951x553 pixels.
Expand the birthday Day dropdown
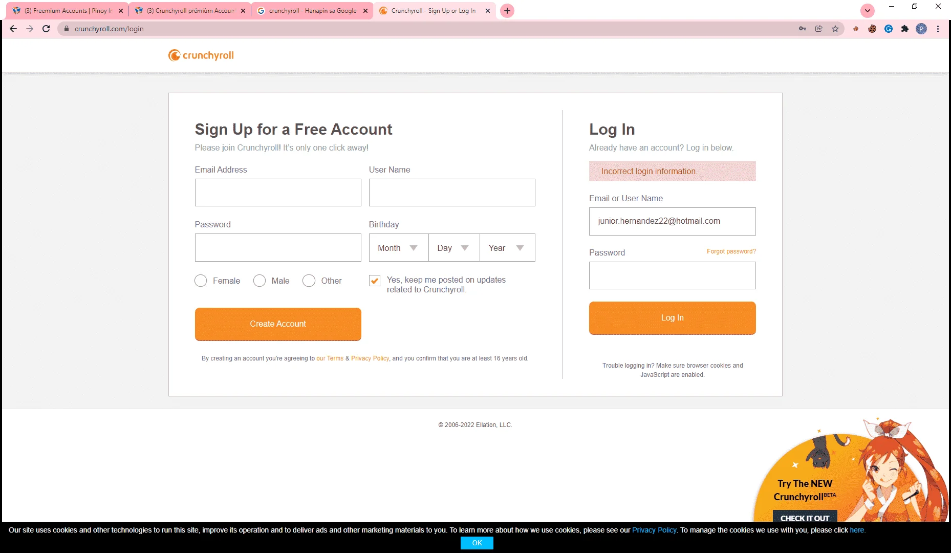(x=454, y=248)
